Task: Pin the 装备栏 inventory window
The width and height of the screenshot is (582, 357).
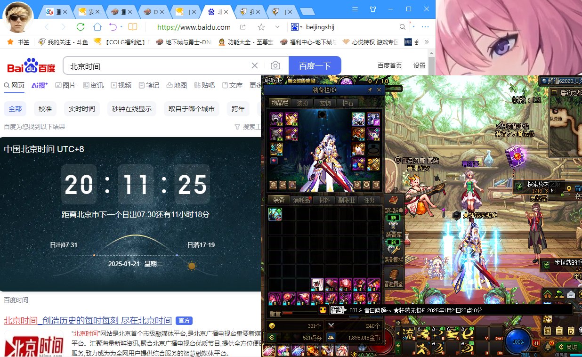Action: point(370,89)
